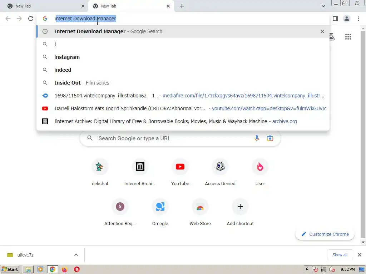Image resolution: width=366 pixels, height=274 pixels.
Task: Select Internet Download Manager Google Search suggestion
Action: (183, 31)
